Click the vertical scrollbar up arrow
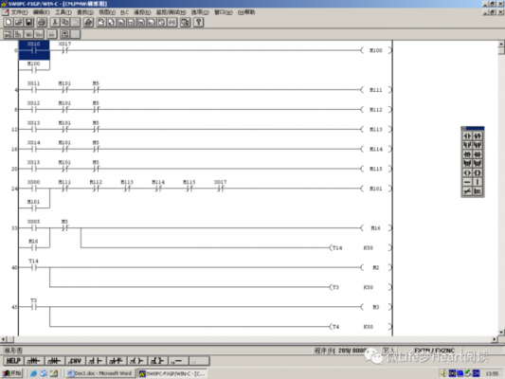This screenshot has width=505, height=379. click(x=501, y=44)
